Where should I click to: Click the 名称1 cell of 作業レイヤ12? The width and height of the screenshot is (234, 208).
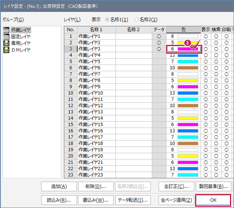pos(96,106)
